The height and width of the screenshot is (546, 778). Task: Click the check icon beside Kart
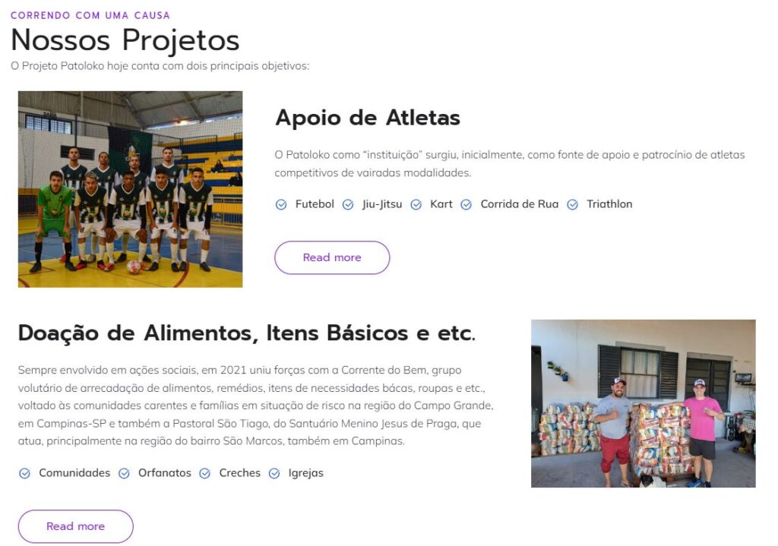pyautogui.click(x=416, y=205)
